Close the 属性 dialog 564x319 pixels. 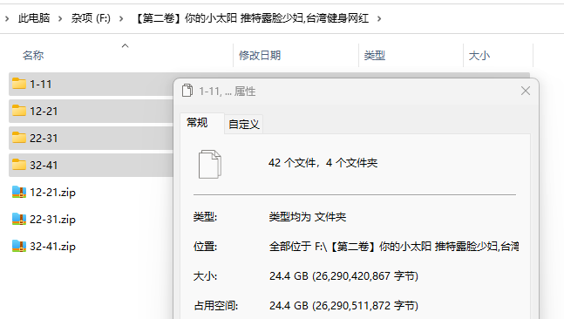pyautogui.click(x=526, y=91)
